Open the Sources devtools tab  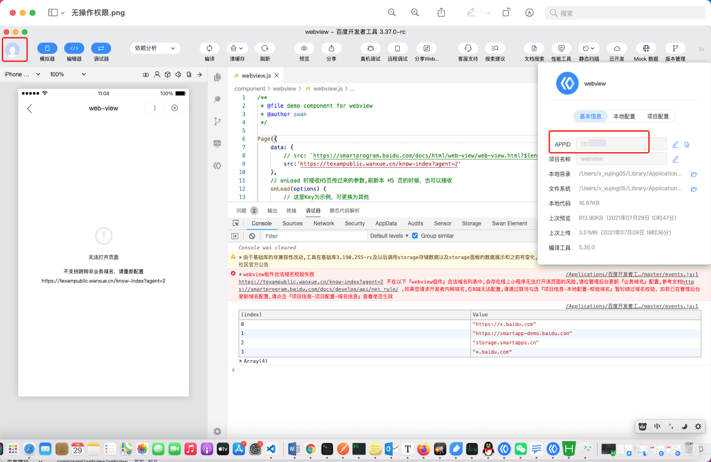[292, 223]
